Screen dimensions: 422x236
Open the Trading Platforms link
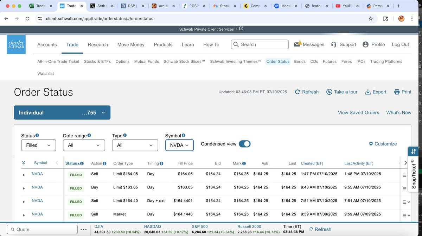386,61
